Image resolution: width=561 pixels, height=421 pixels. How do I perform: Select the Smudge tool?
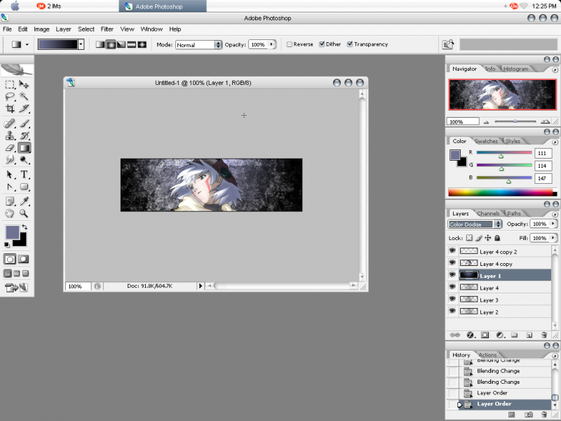click(x=10, y=159)
